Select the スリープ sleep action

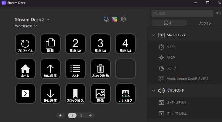pos(185,68)
